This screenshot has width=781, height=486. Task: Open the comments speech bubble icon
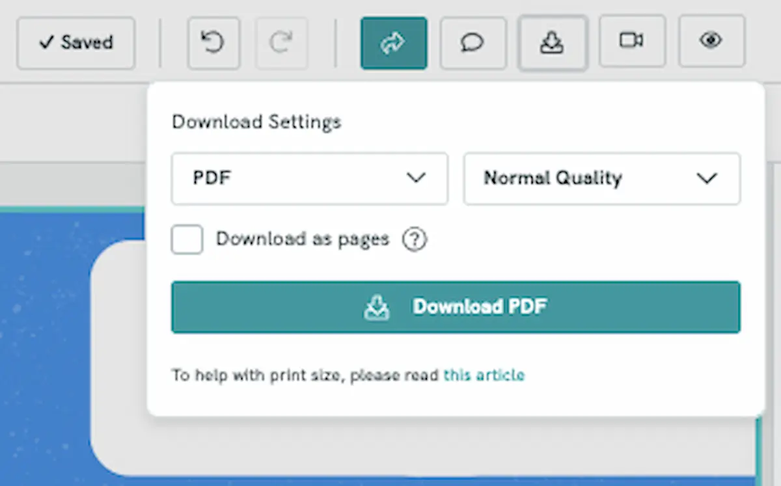click(x=473, y=43)
